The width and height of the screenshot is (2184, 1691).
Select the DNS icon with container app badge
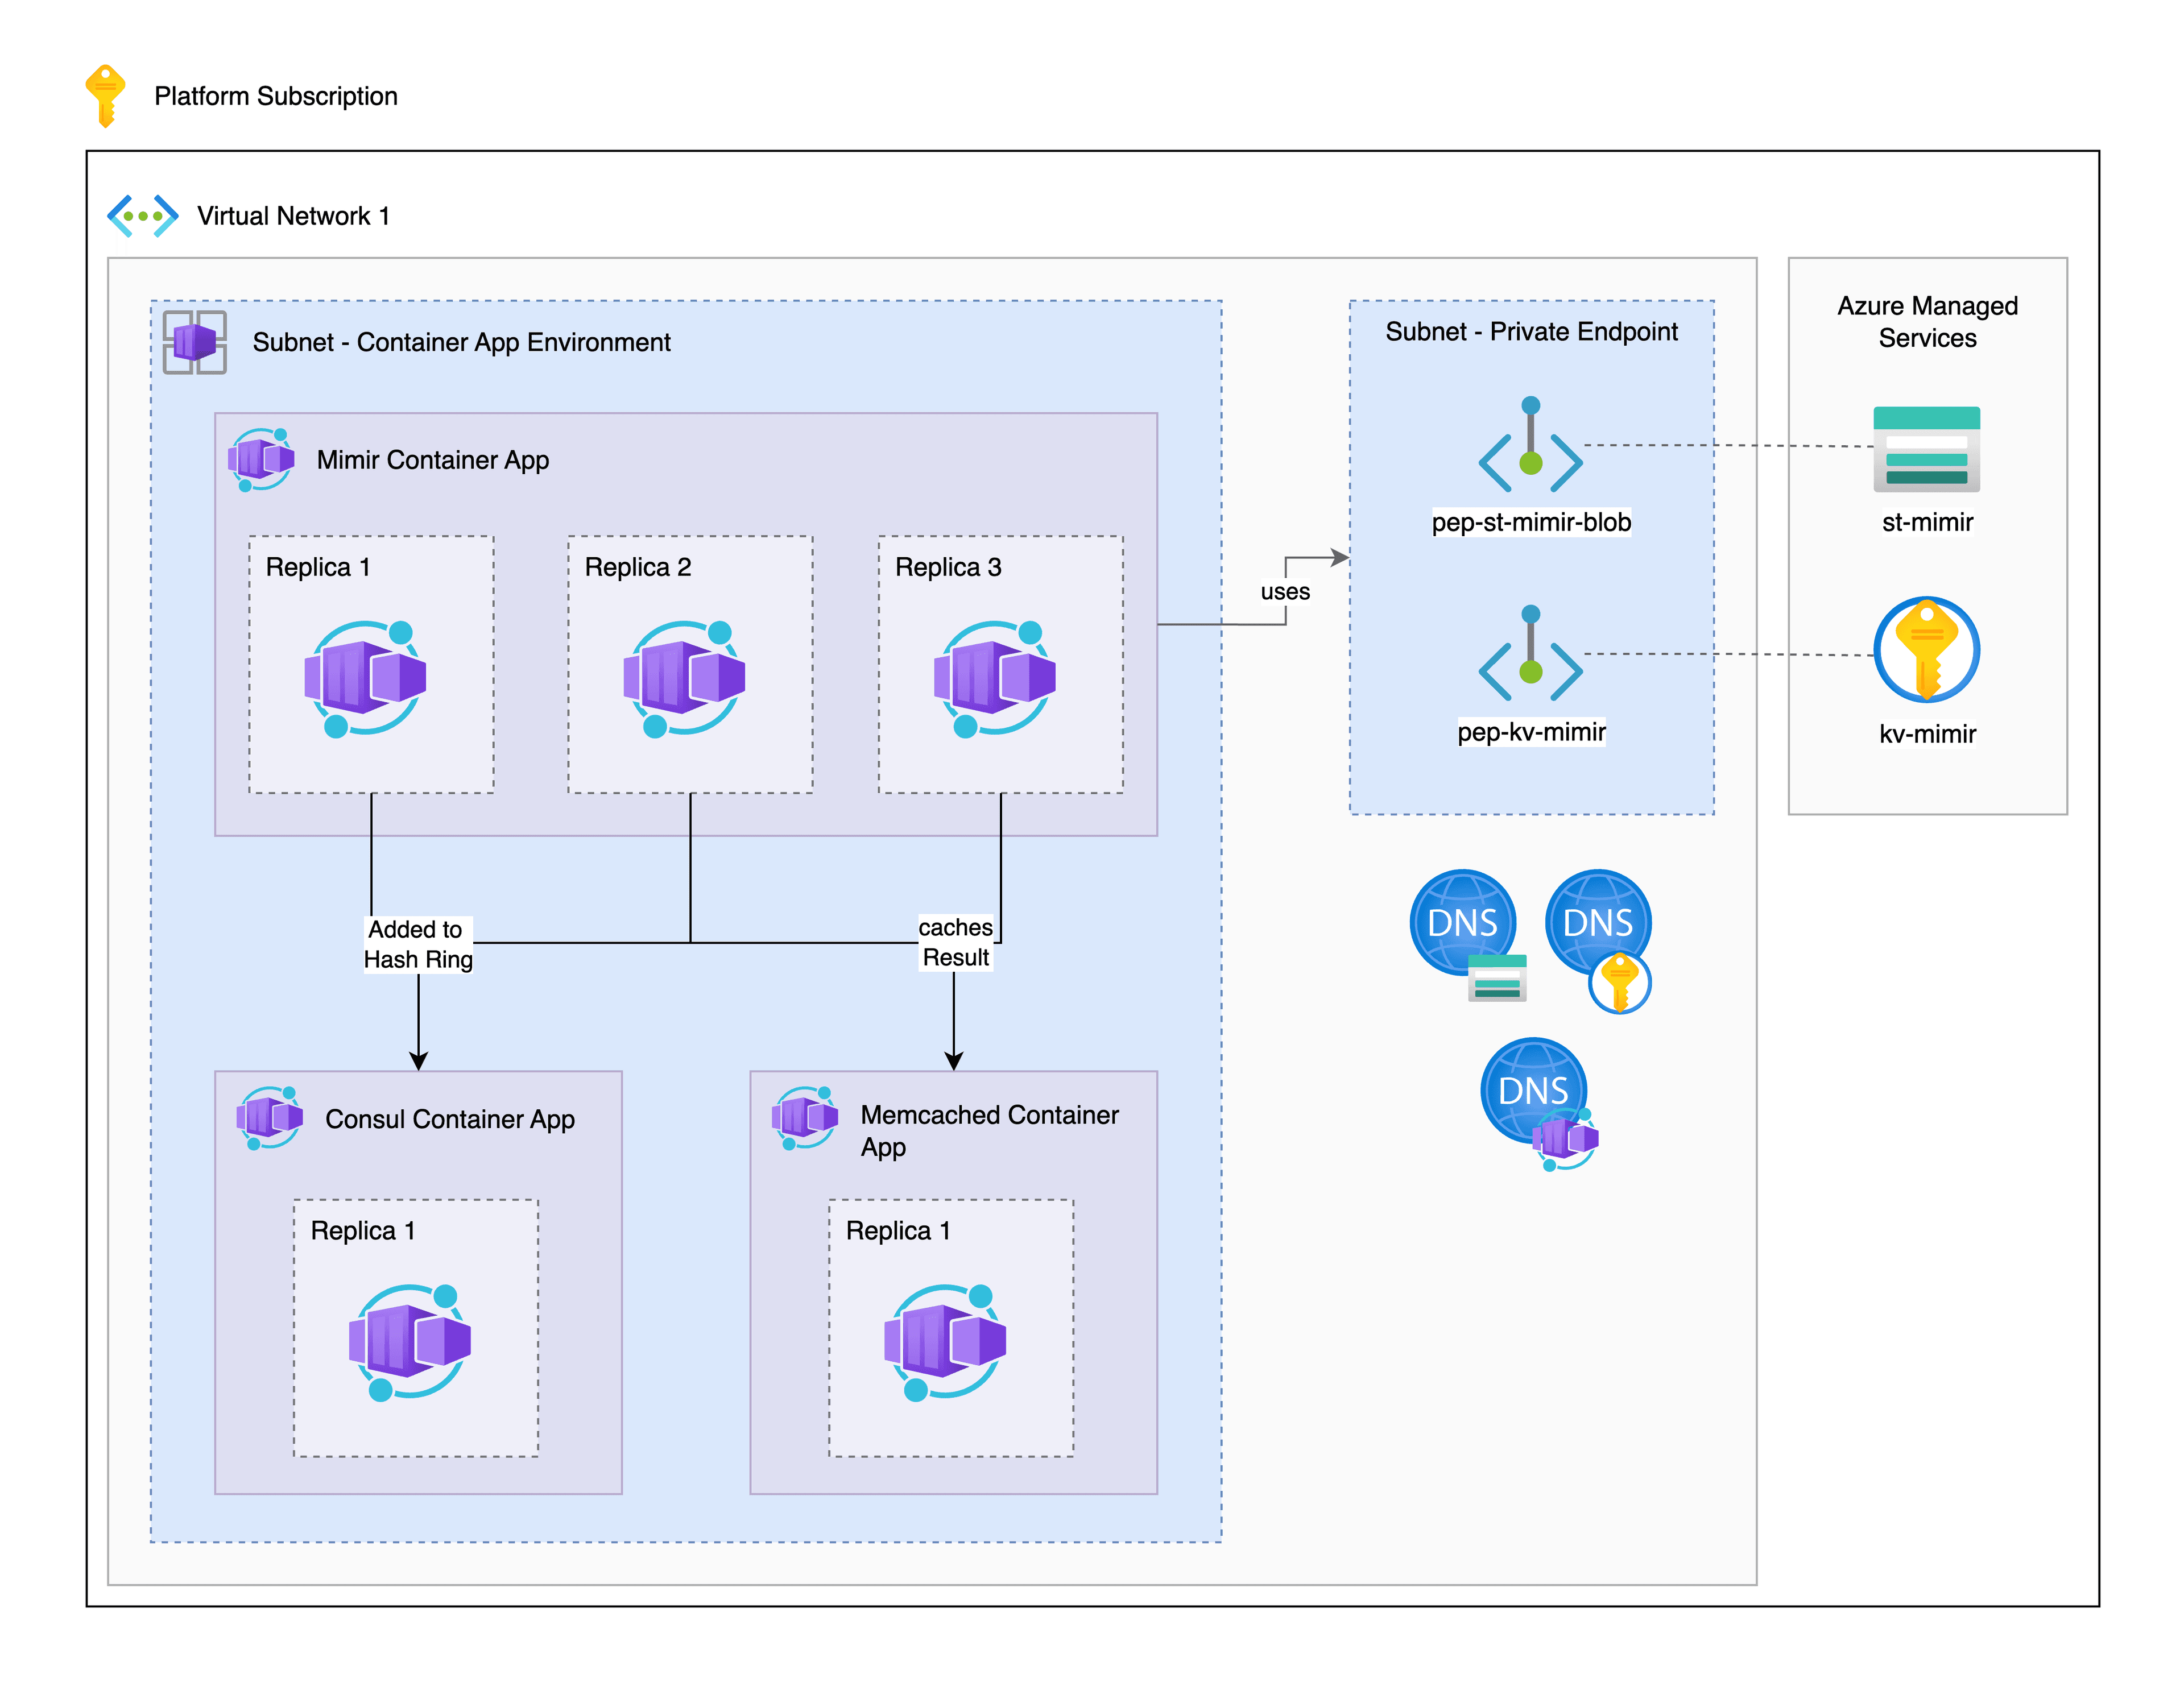tap(1539, 1104)
